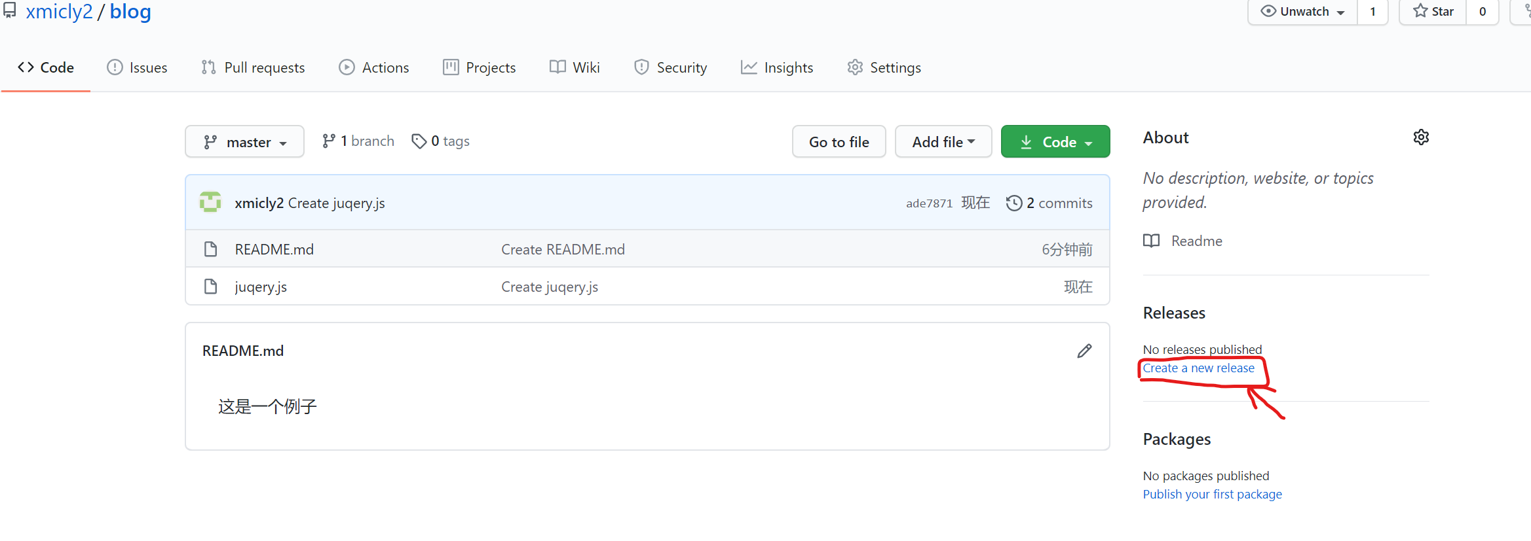
Task: Click Publish your first package
Action: tap(1212, 494)
